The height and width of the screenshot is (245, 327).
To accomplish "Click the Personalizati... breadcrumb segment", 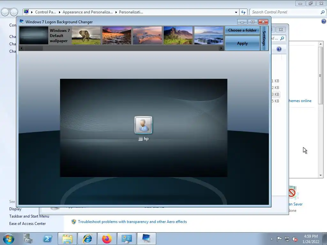I will coord(131,12).
